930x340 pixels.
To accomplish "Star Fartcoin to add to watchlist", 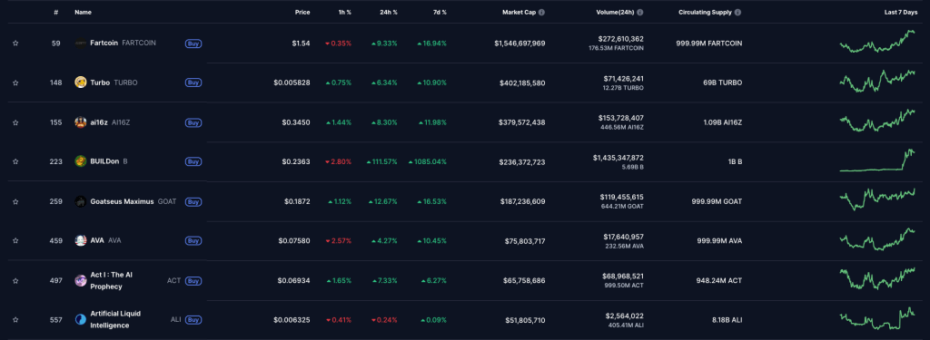I will click(x=15, y=44).
